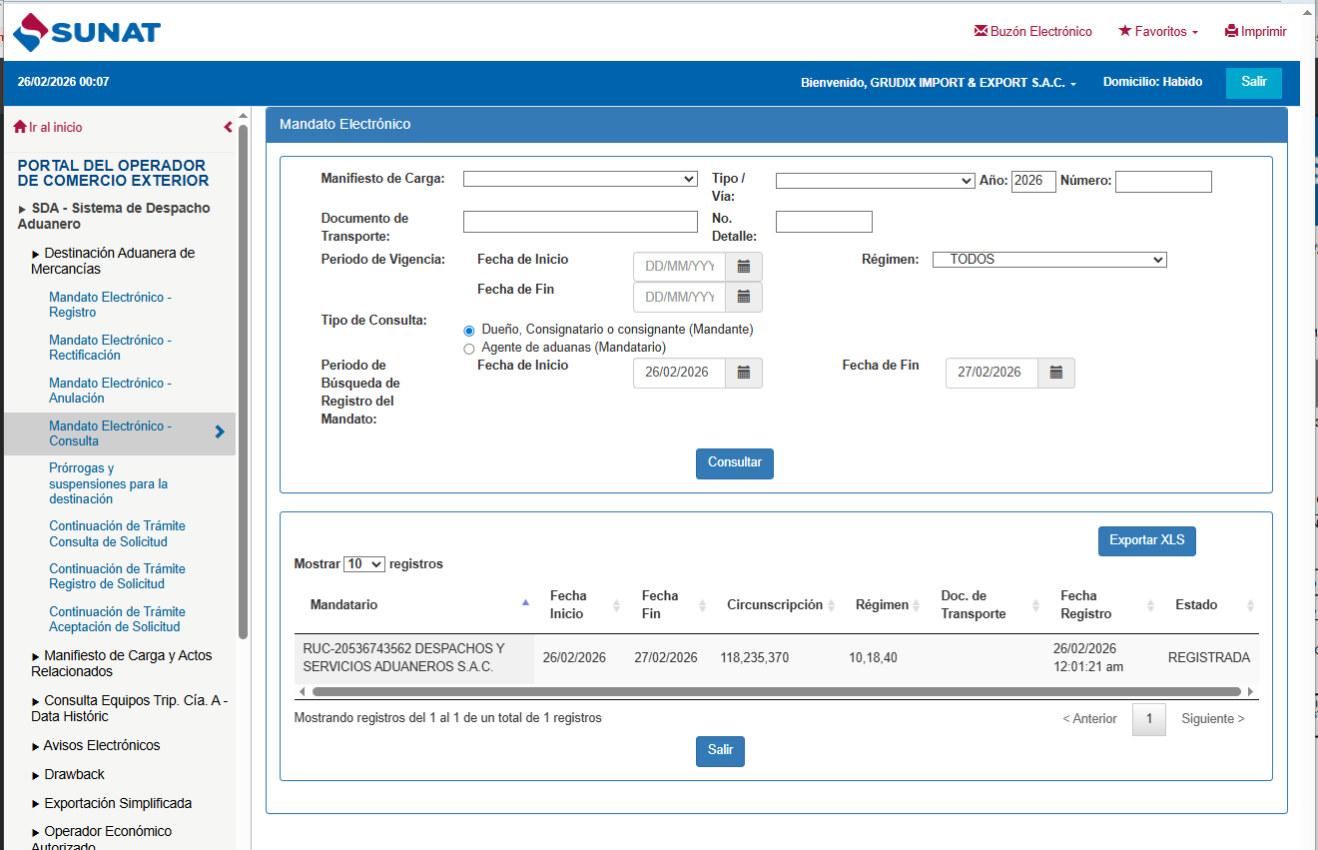Open Mandato Electrónico - Anulación
The height and width of the screenshot is (850, 1318).
[110, 391]
